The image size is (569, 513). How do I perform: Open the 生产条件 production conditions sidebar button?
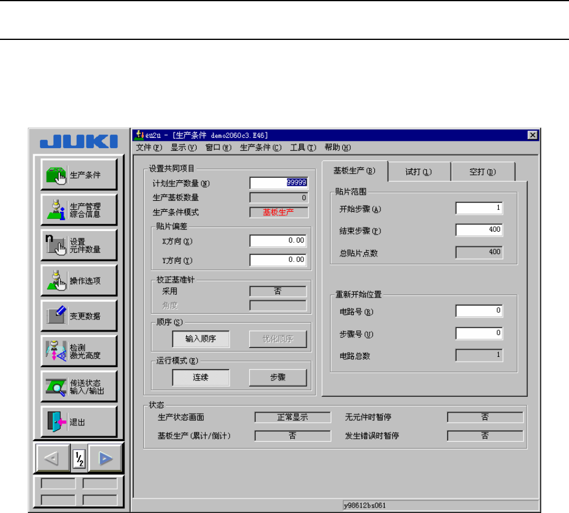79,174
